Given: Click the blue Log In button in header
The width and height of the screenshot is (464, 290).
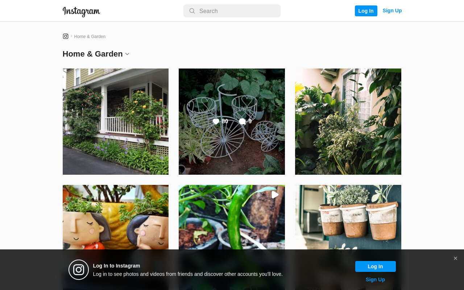Looking at the screenshot, I should (x=366, y=11).
